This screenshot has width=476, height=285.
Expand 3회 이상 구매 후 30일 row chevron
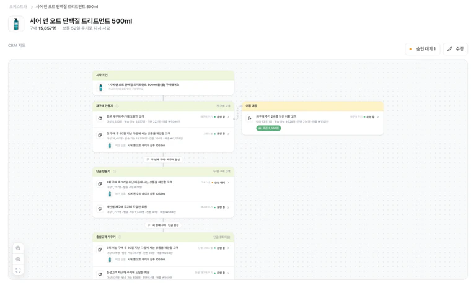228,248
